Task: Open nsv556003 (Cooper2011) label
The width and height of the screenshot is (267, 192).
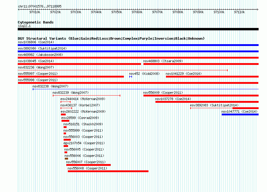Action: pyautogui.click(x=83, y=137)
